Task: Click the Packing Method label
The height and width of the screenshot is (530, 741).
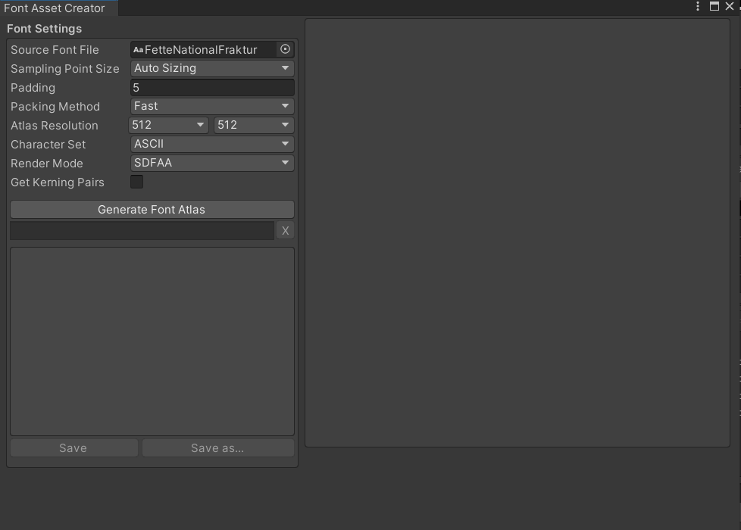Action: (x=55, y=106)
